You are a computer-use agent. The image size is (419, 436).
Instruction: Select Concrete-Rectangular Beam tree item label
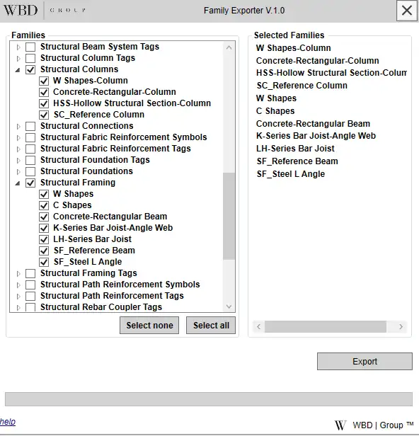coord(110,217)
